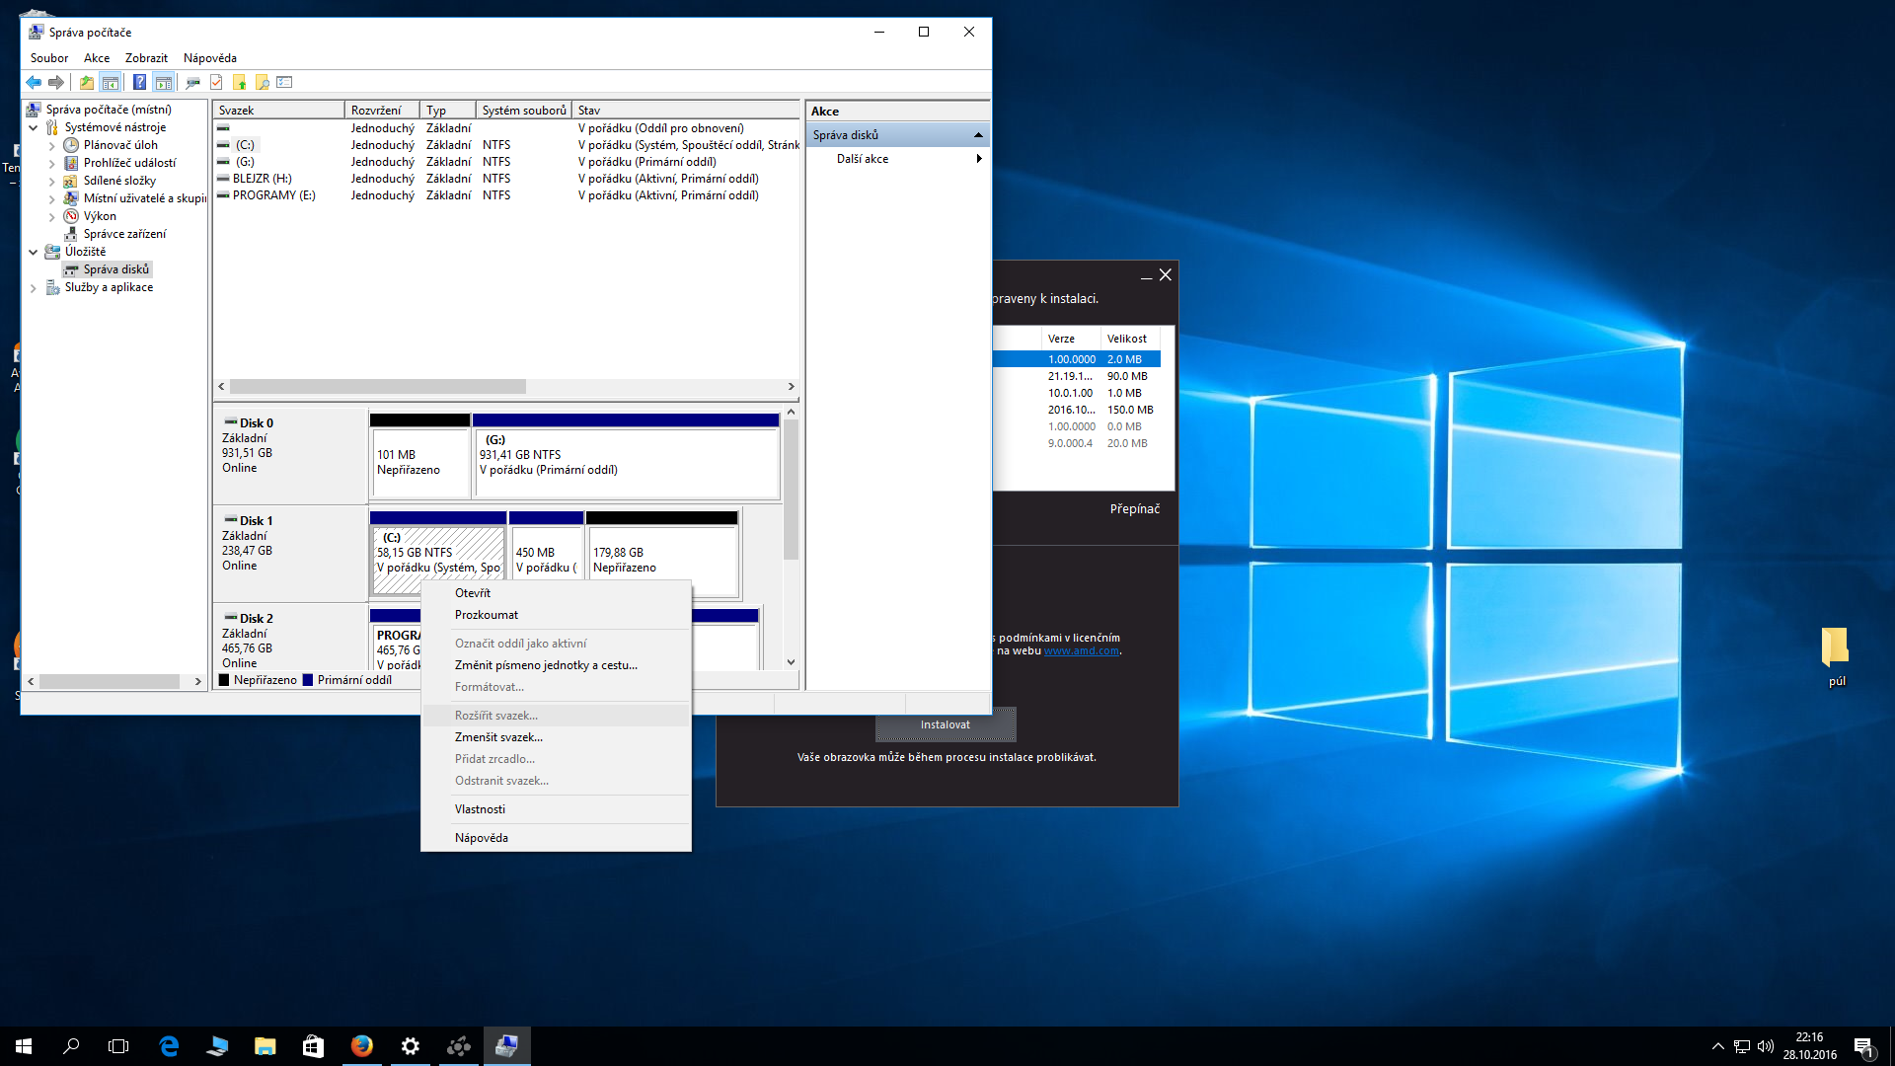Click the blue Back arrow toolbar icon
This screenshot has width=1895, height=1066.
coord(34,83)
